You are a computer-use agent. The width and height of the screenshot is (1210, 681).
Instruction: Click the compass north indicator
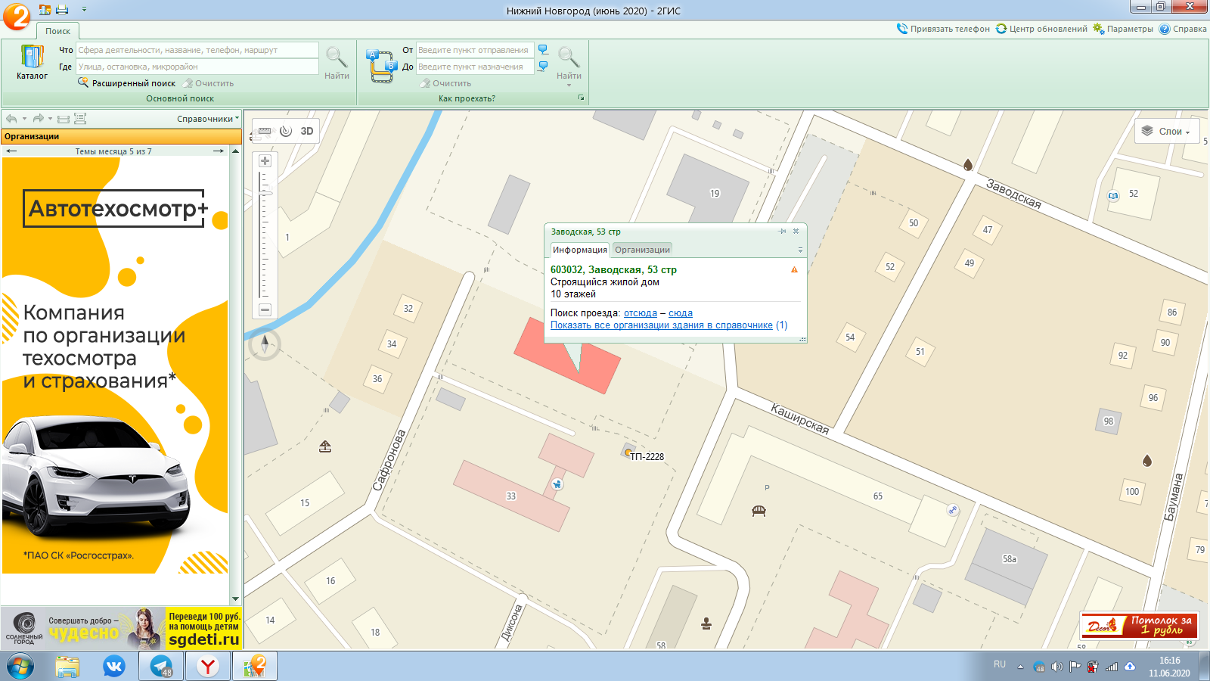[x=265, y=344]
